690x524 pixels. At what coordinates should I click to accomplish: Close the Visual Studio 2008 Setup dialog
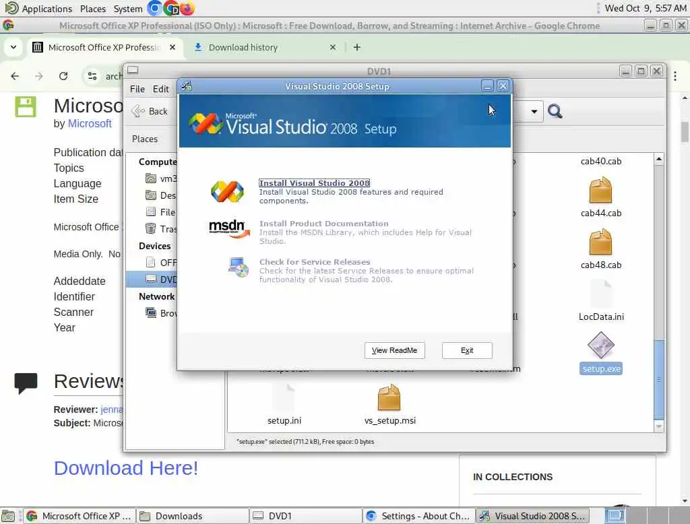[503, 86]
